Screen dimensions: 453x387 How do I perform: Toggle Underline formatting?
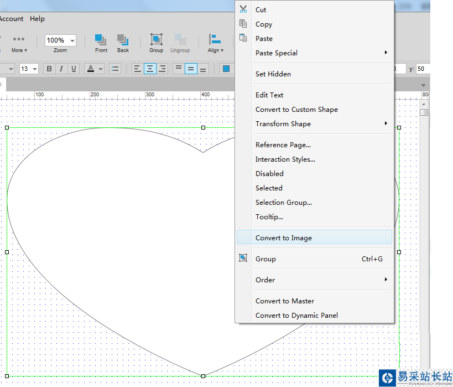74,69
